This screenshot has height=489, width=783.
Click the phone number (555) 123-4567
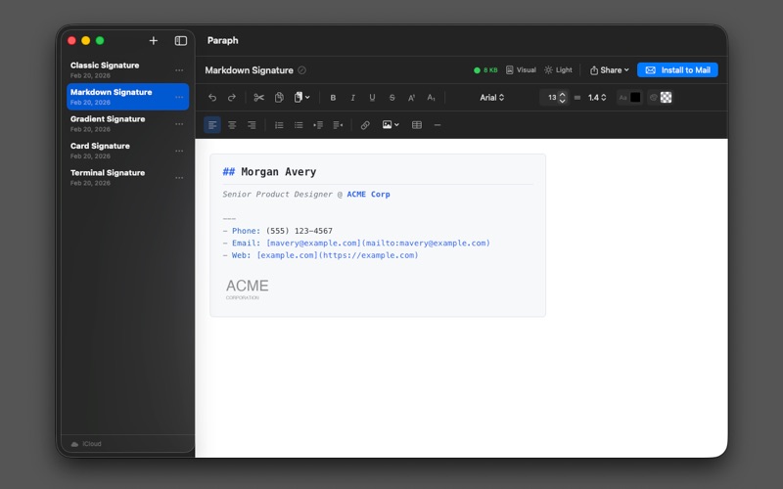[x=299, y=231]
